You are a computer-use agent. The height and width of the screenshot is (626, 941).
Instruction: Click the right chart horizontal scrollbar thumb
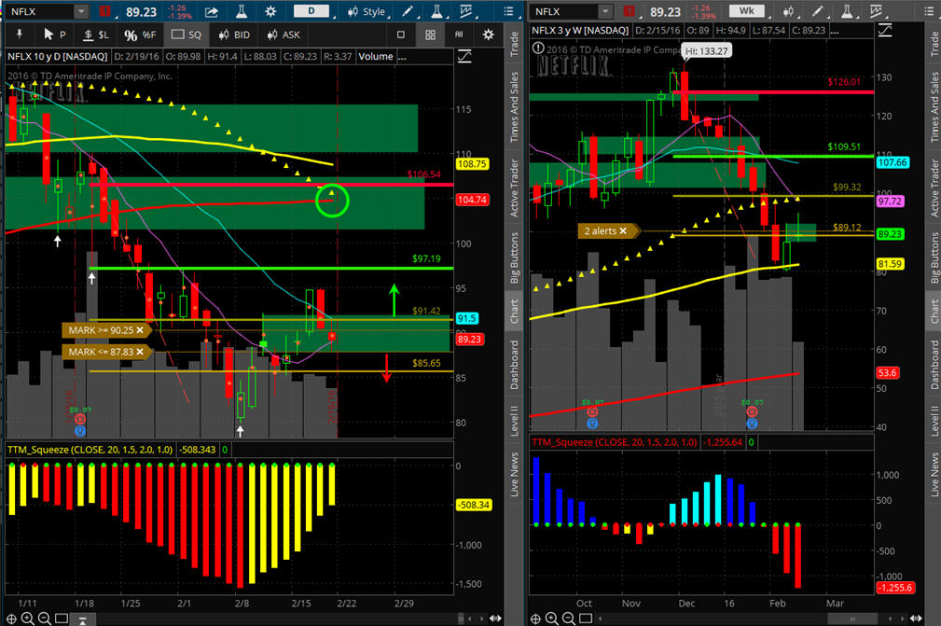[x=852, y=619]
